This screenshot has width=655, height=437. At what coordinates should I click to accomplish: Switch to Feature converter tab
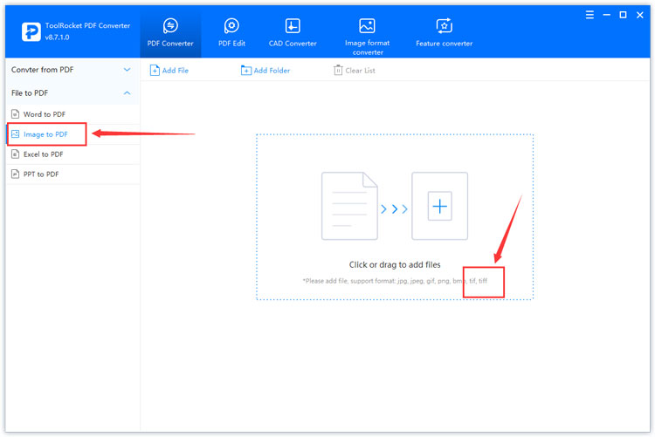click(444, 33)
